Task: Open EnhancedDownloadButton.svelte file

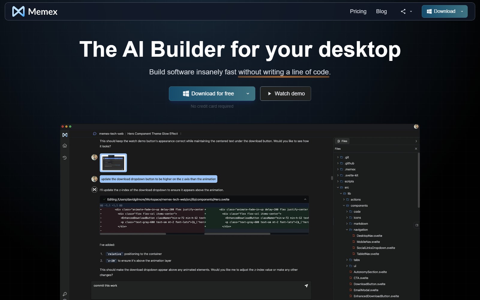Action: coord(376,296)
